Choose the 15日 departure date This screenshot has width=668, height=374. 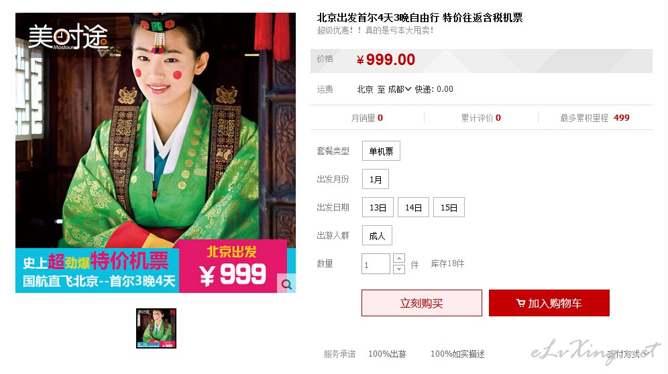click(x=449, y=207)
